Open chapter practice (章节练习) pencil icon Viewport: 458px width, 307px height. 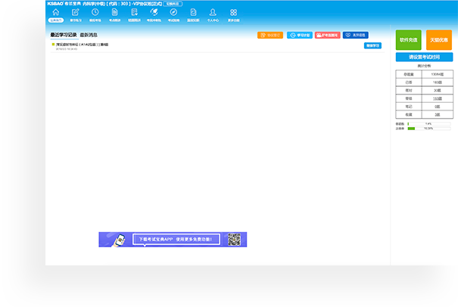tap(75, 14)
